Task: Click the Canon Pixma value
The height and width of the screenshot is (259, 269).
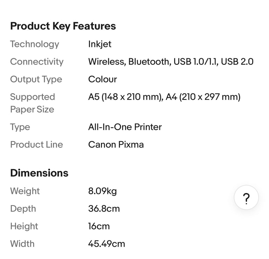Action: point(116,144)
